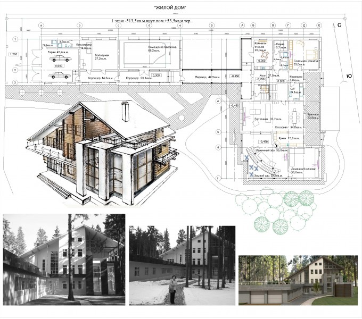The height and width of the screenshot is (319, 362).
Task: Click the row axis bubble "6"
Action: [x=218, y=147]
